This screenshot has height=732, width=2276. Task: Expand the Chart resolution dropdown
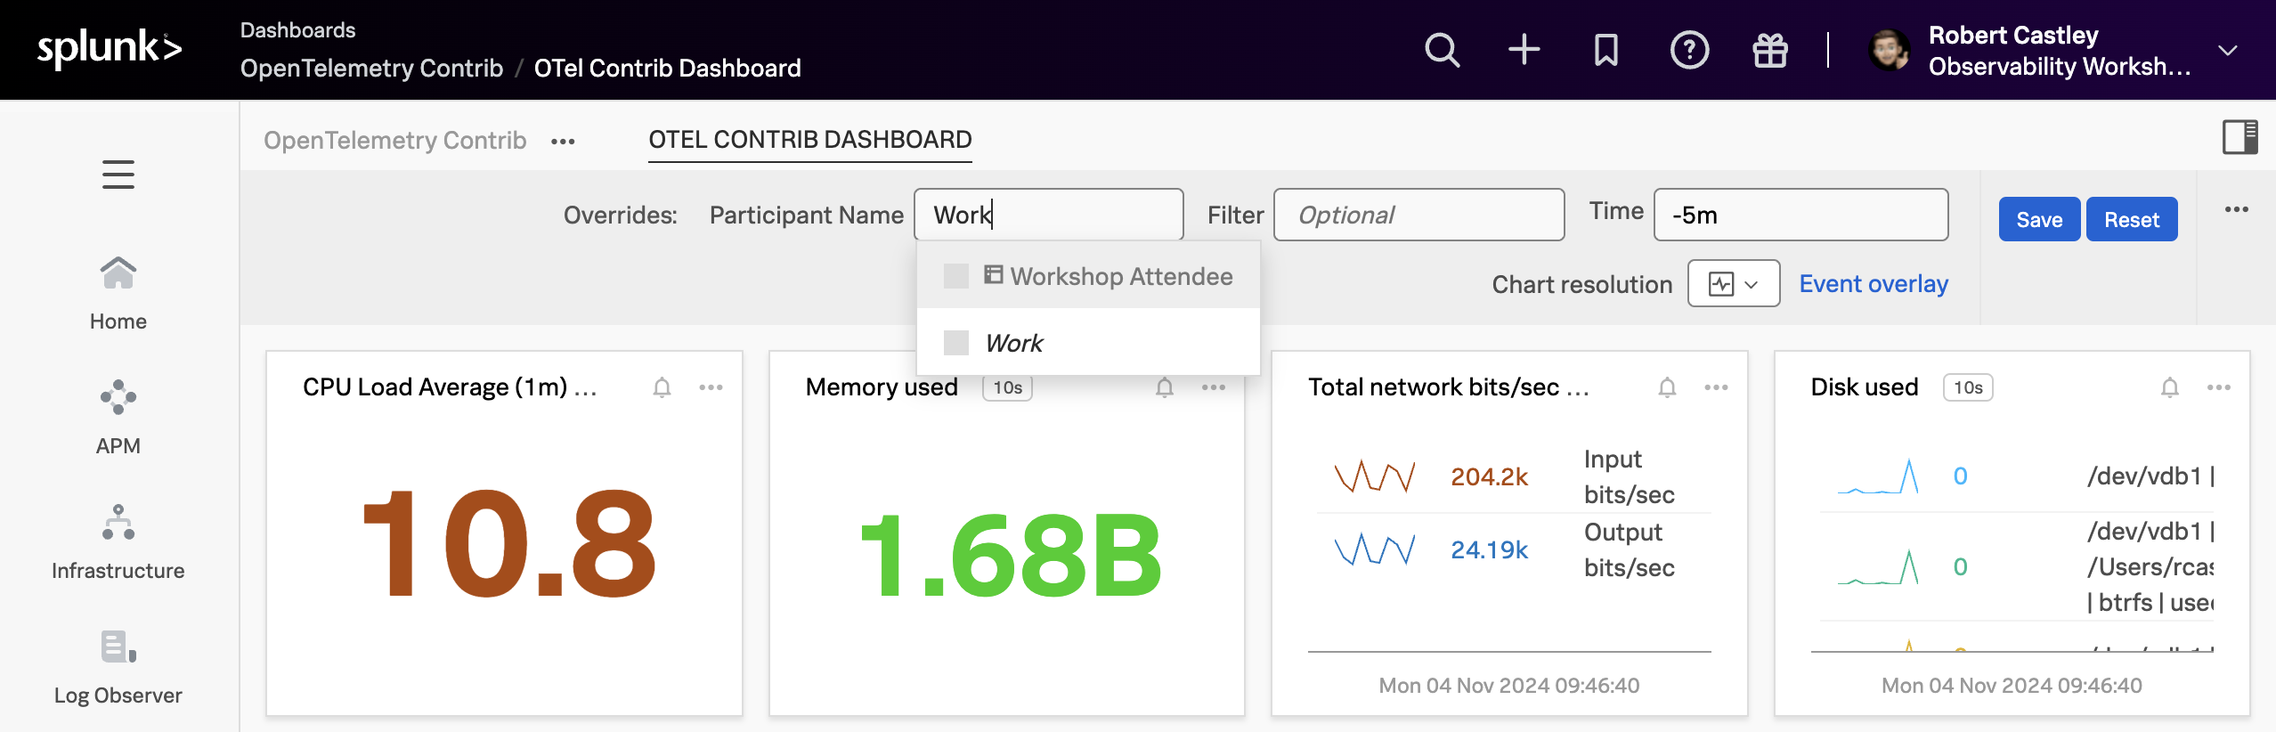click(1733, 284)
